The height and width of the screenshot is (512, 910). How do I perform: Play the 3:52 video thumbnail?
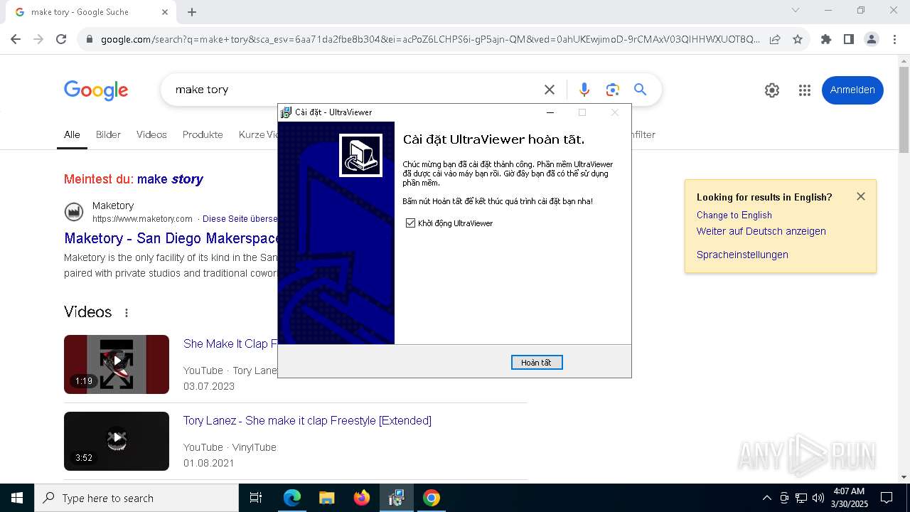click(x=117, y=441)
